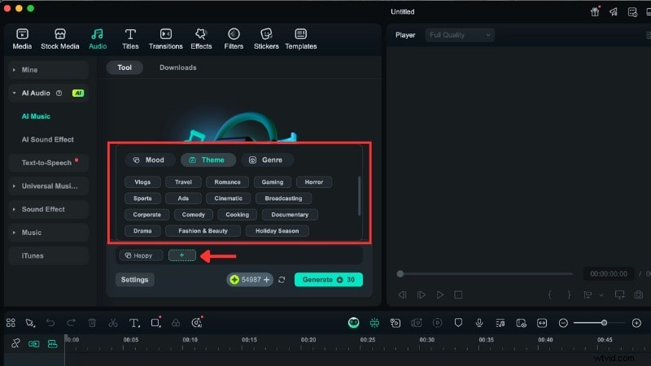
Task: Select AI Sound Effect
Action: 48,139
